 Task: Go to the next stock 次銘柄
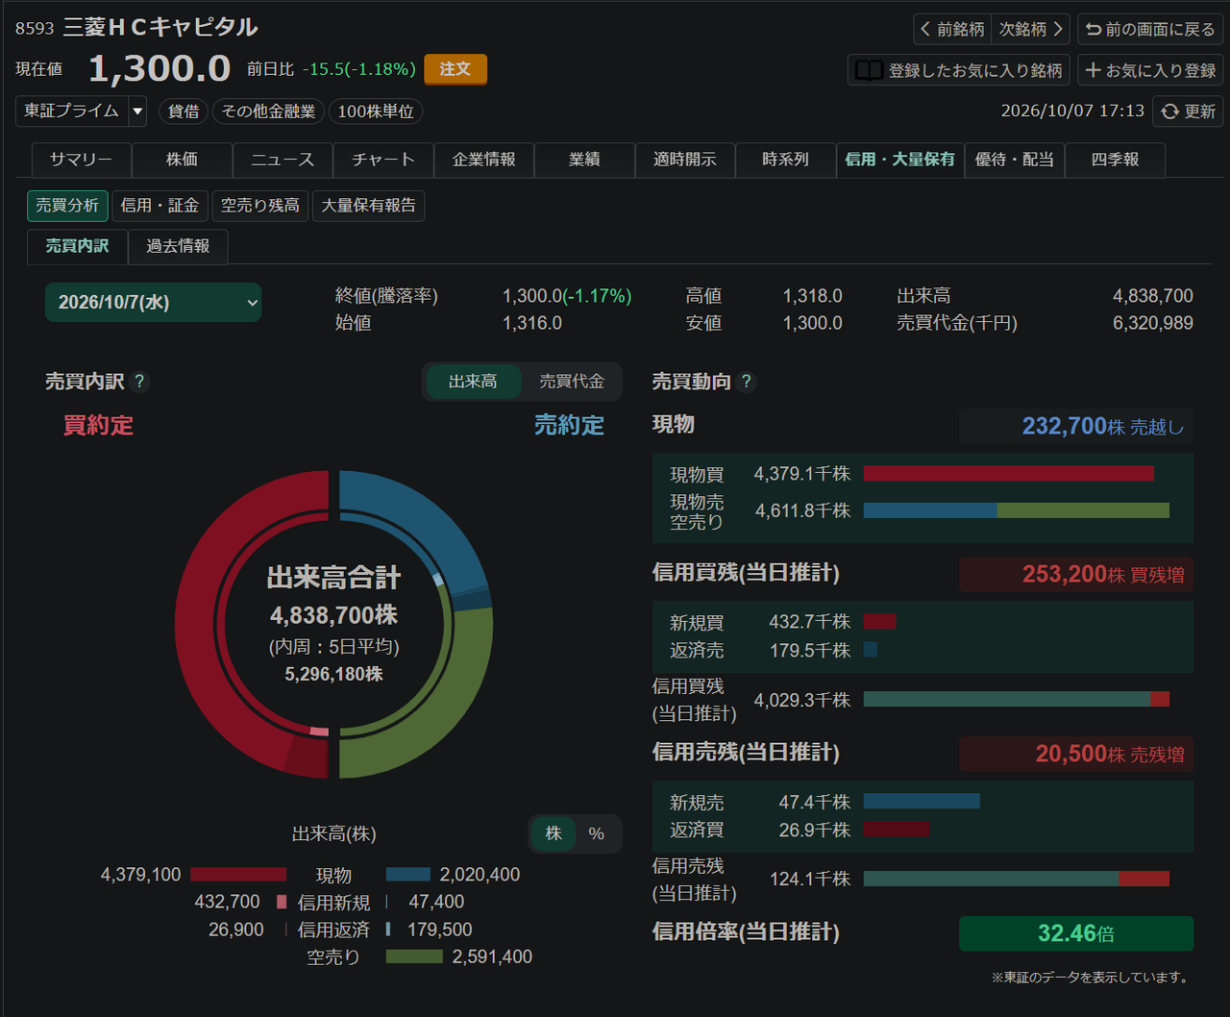point(1031,29)
